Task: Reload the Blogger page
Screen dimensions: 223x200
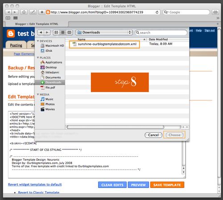Action: [x=157, y=12]
